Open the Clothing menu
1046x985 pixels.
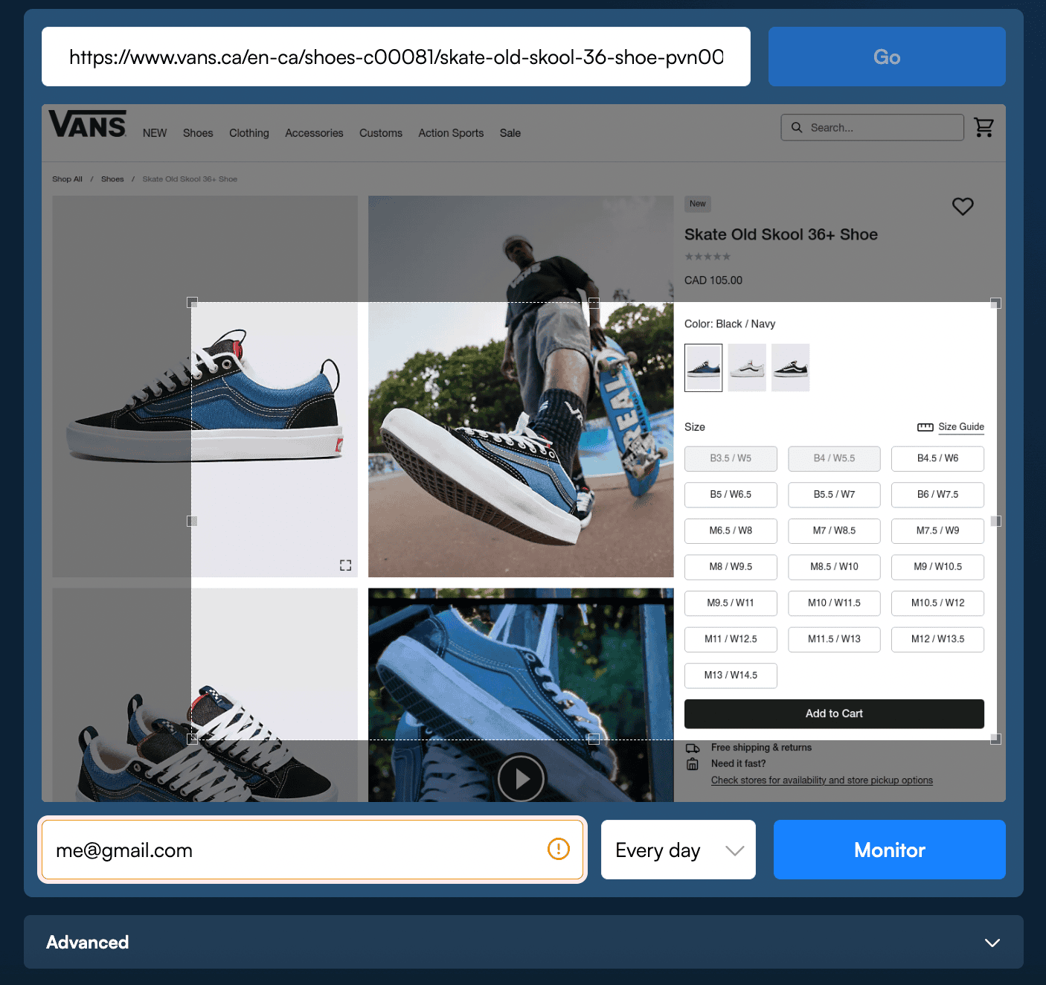(x=249, y=133)
